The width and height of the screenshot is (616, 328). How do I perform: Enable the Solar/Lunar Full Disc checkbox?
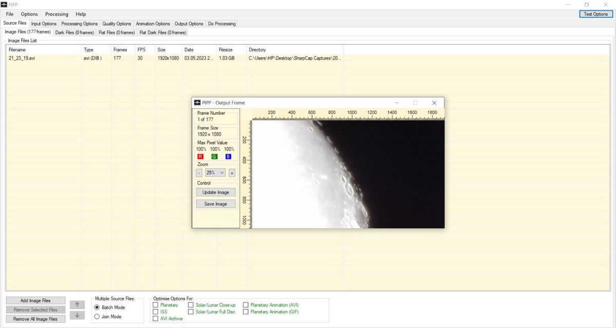click(191, 312)
